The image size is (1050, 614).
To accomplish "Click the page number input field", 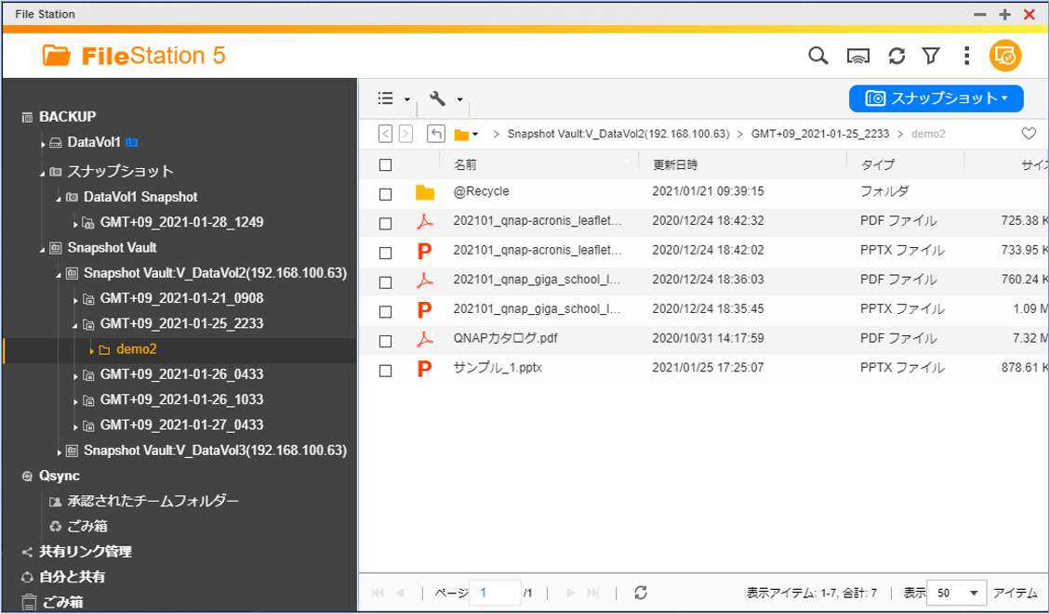I will [495, 593].
